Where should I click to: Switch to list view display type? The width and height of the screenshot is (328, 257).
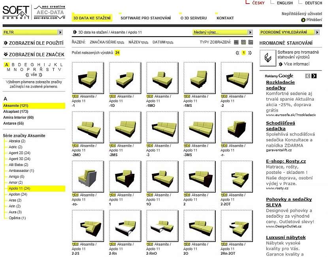236,42
